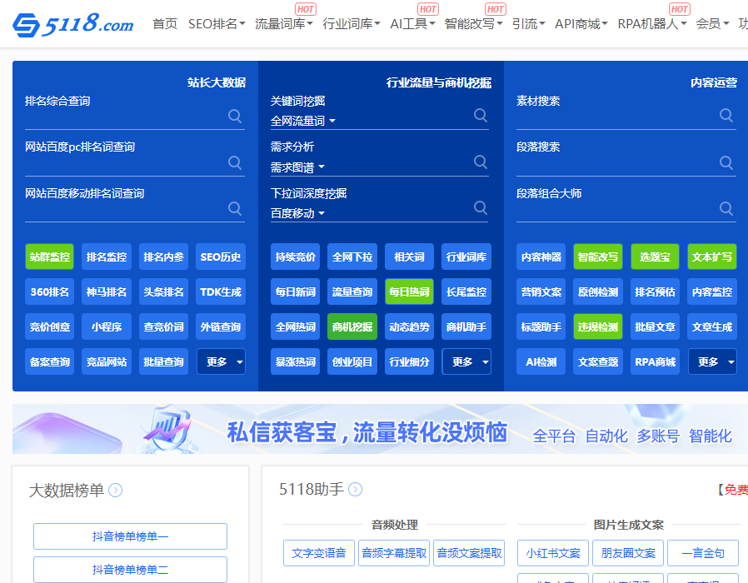Go to 首页 in navigation

(x=165, y=24)
